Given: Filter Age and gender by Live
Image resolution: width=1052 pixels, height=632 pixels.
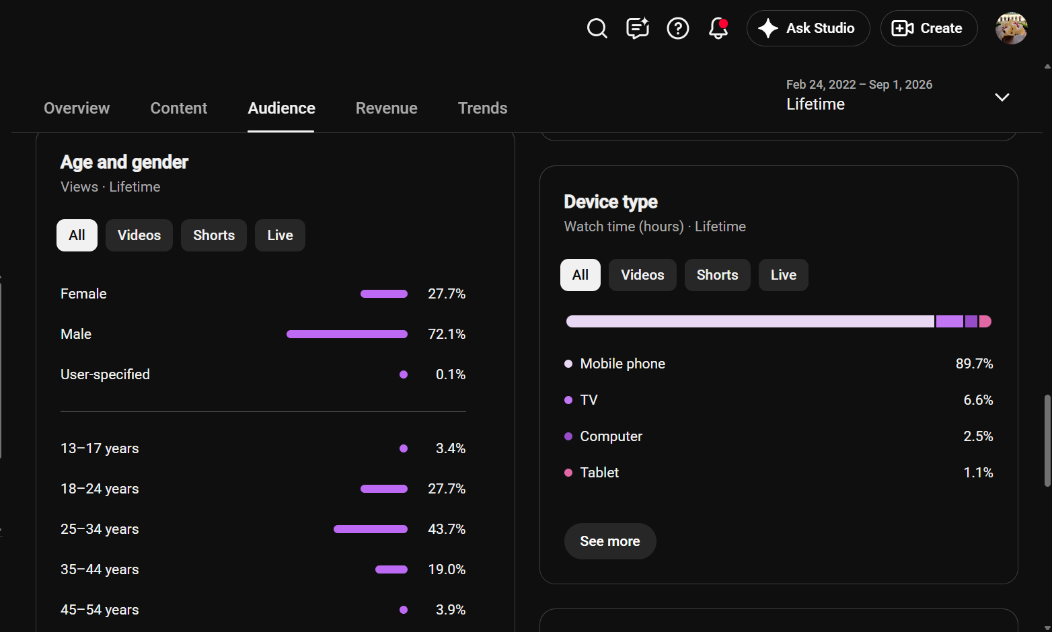Looking at the screenshot, I should click(280, 235).
